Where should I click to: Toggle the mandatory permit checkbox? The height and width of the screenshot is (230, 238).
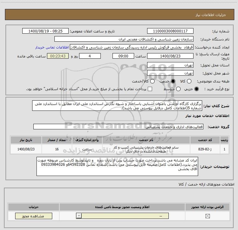point(207,216)
